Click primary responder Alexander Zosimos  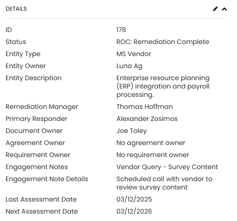coord(147,119)
